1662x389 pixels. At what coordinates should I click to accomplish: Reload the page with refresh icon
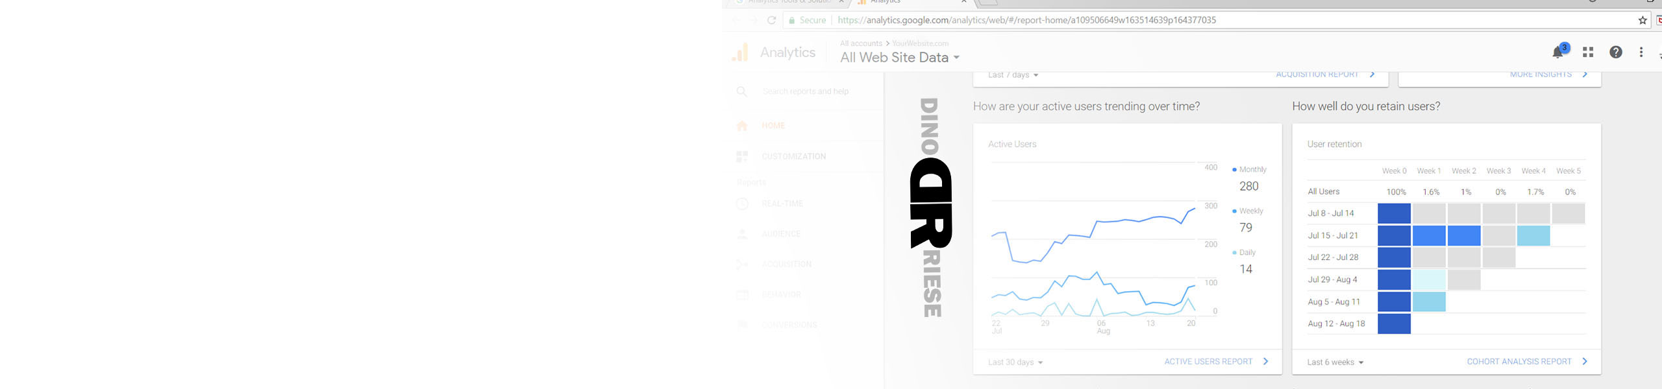[x=771, y=21]
